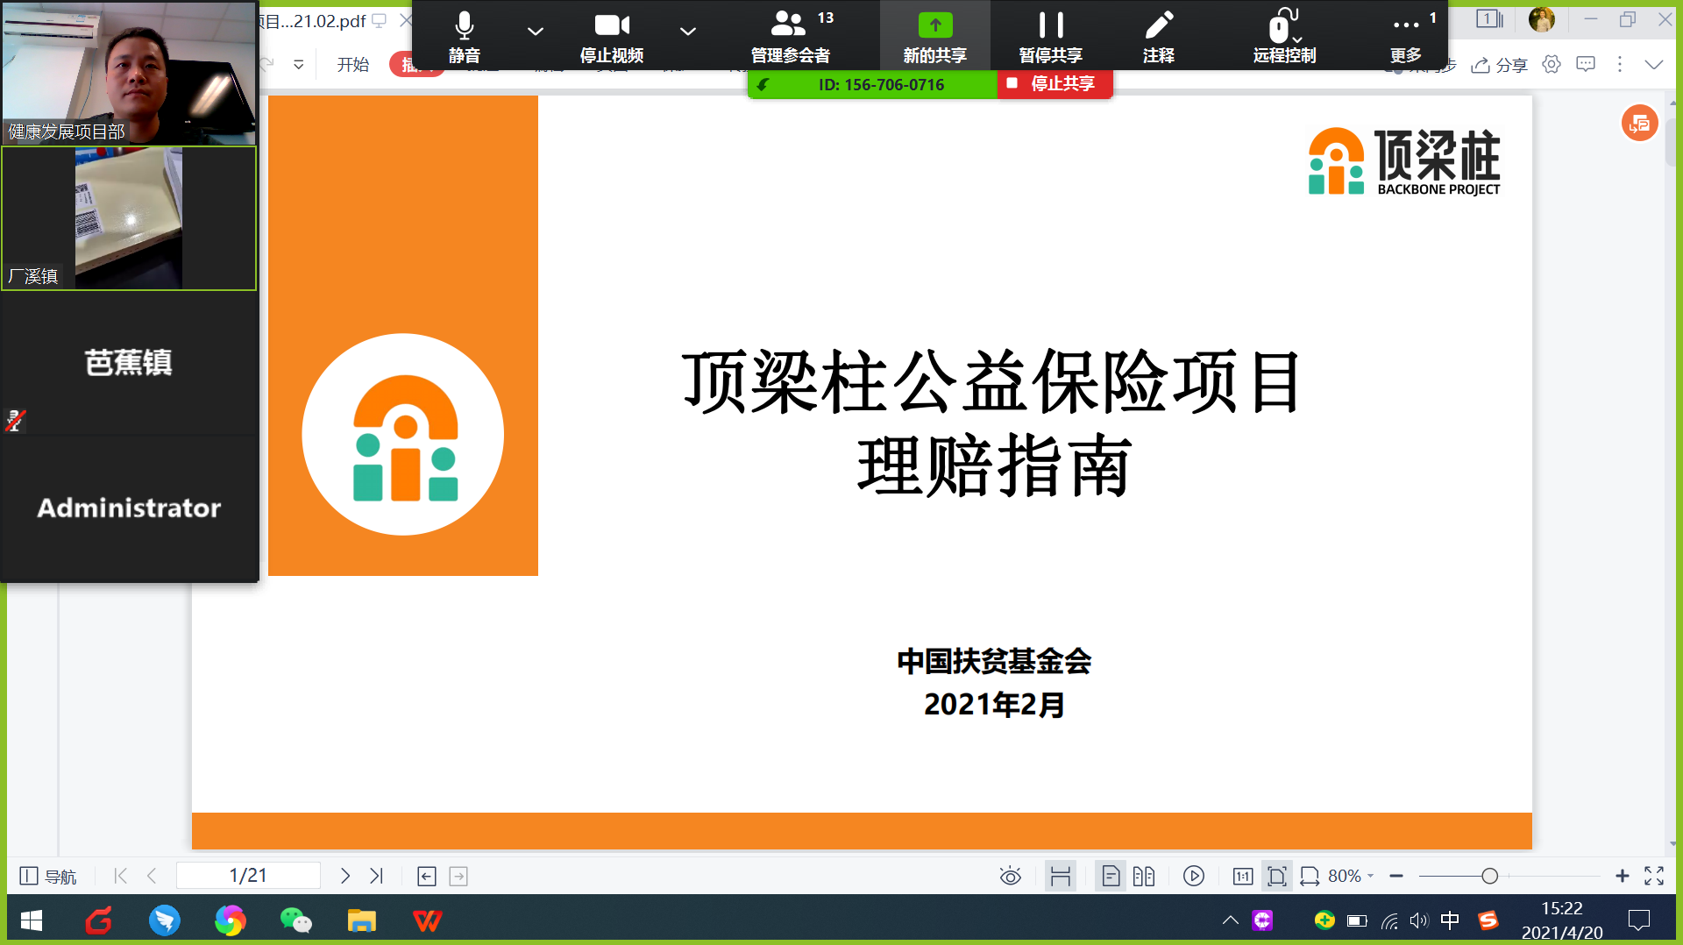The width and height of the screenshot is (1683, 945).
Task: Close the 21.02.pdf document tab
Action: (404, 20)
